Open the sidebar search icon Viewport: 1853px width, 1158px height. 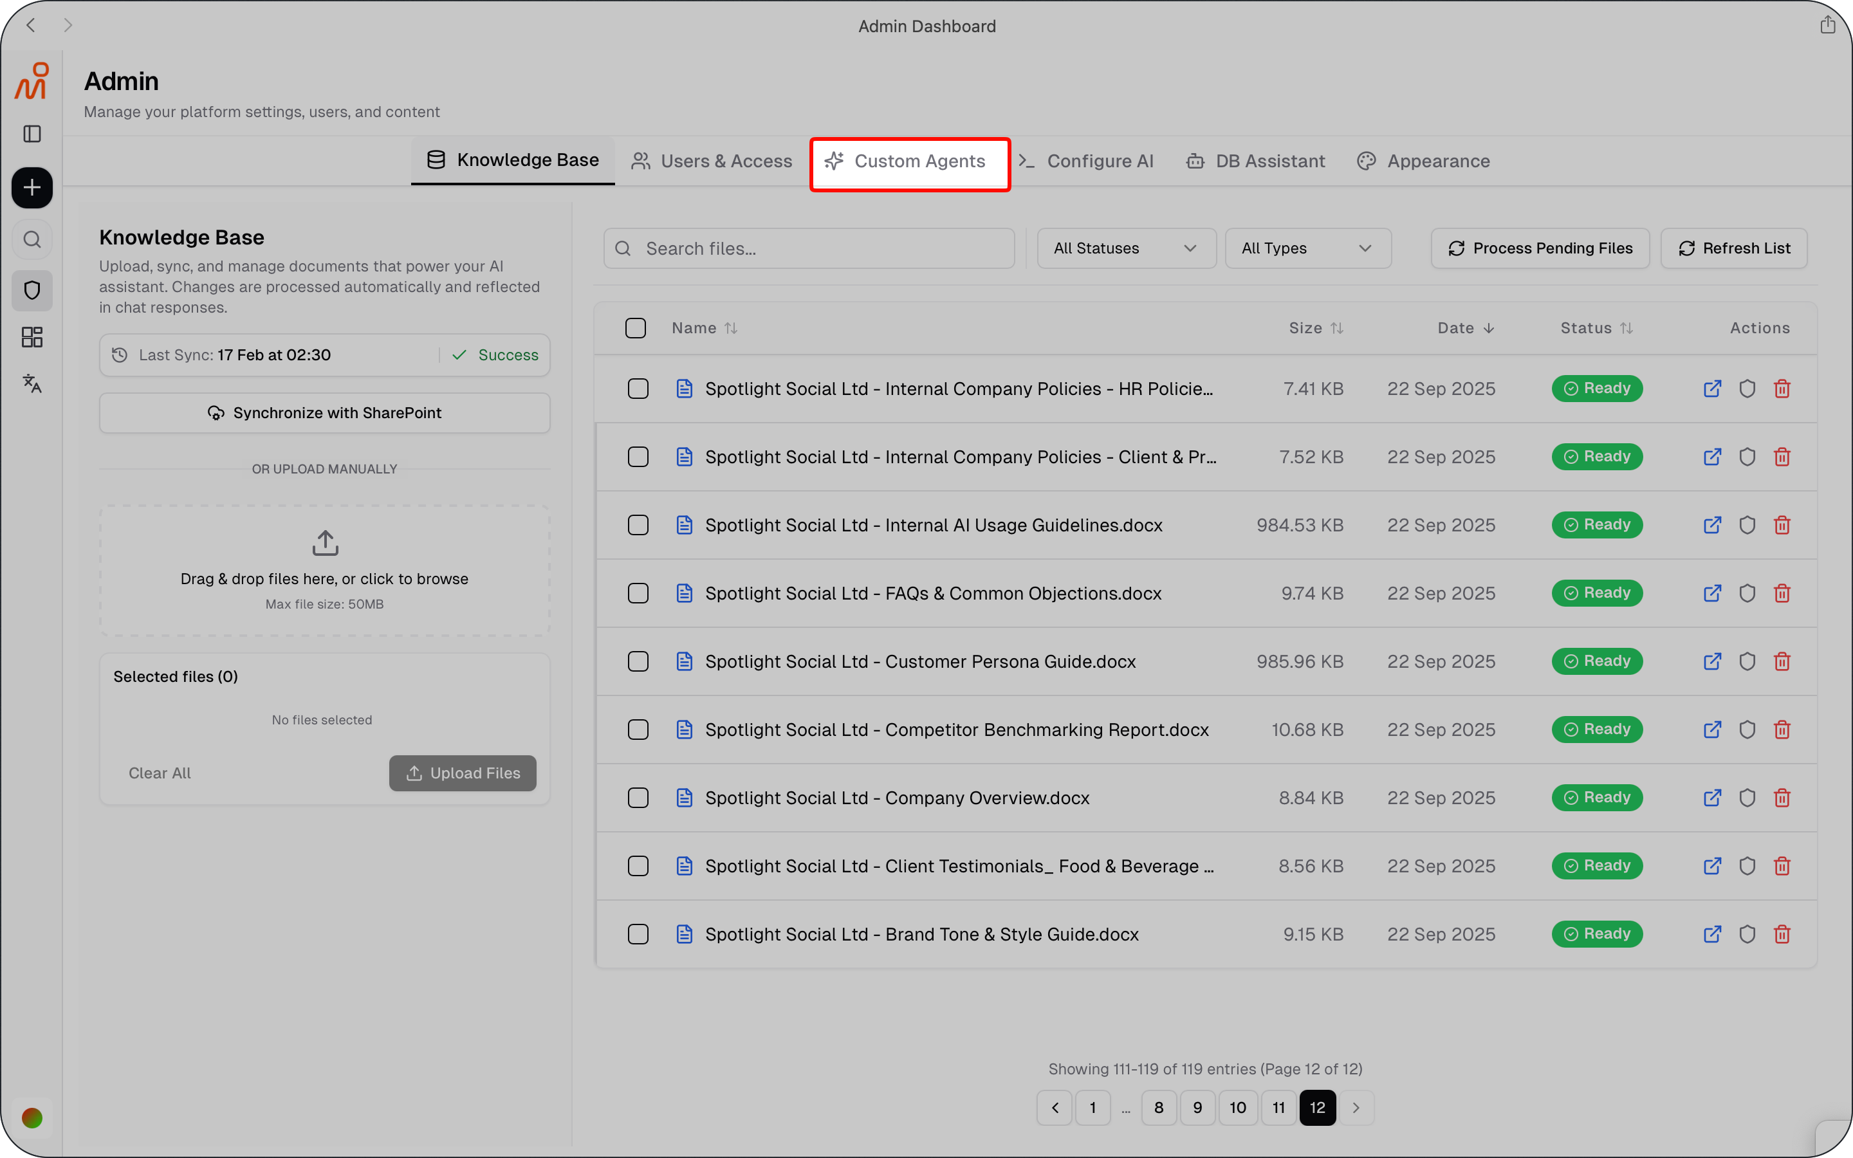point(32,240)
